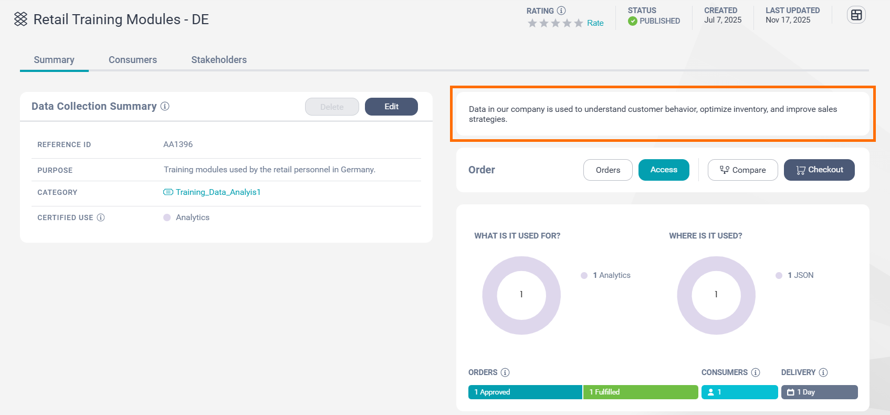Click the purpose text about retail personnel
The image size is (890, 415).
click(269, 170)
